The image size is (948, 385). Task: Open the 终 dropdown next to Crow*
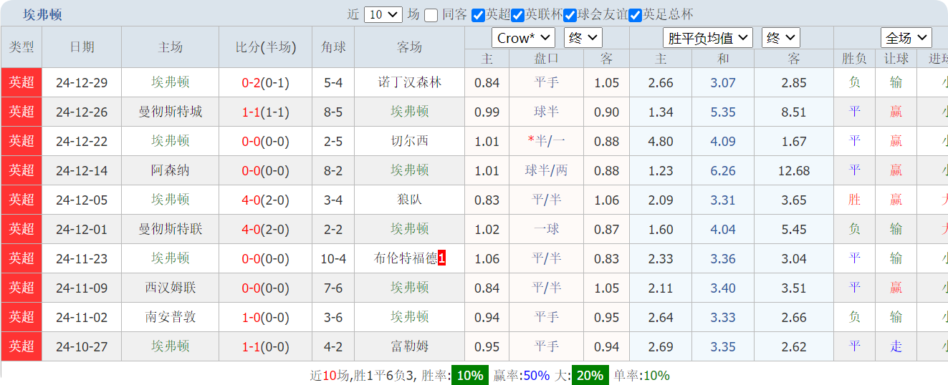point(583,38)
